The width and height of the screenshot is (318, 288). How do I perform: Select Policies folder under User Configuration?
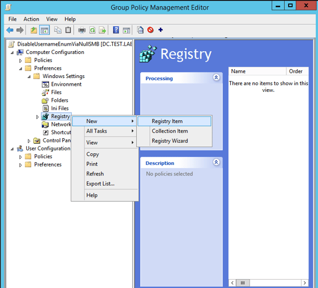pos(39,157)
